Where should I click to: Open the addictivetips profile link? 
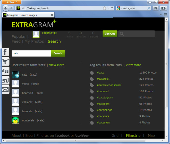tap(49, 33)
